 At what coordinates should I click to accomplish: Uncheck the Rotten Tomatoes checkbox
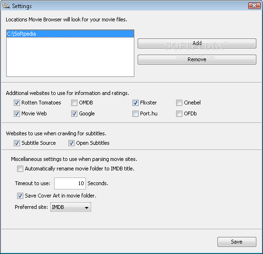point(17,103)
